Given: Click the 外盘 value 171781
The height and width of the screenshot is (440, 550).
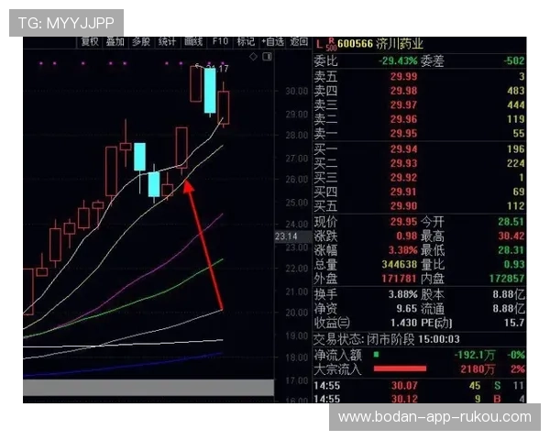Looking at the screenshot, I should point(400,279).
